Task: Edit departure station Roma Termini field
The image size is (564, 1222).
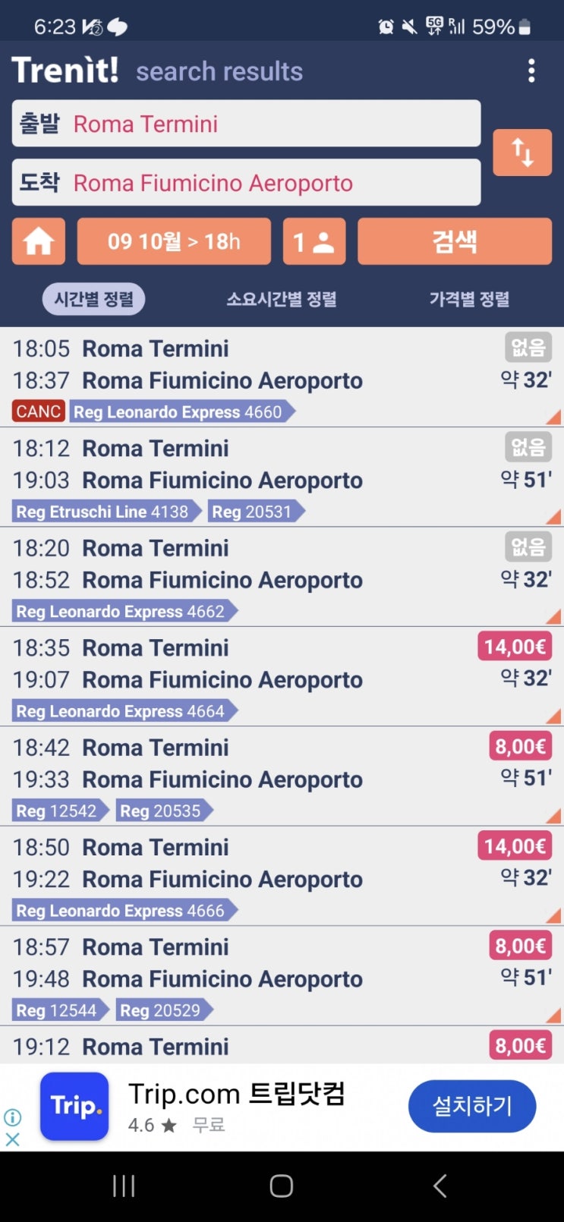Action: (x=246, y=124)
